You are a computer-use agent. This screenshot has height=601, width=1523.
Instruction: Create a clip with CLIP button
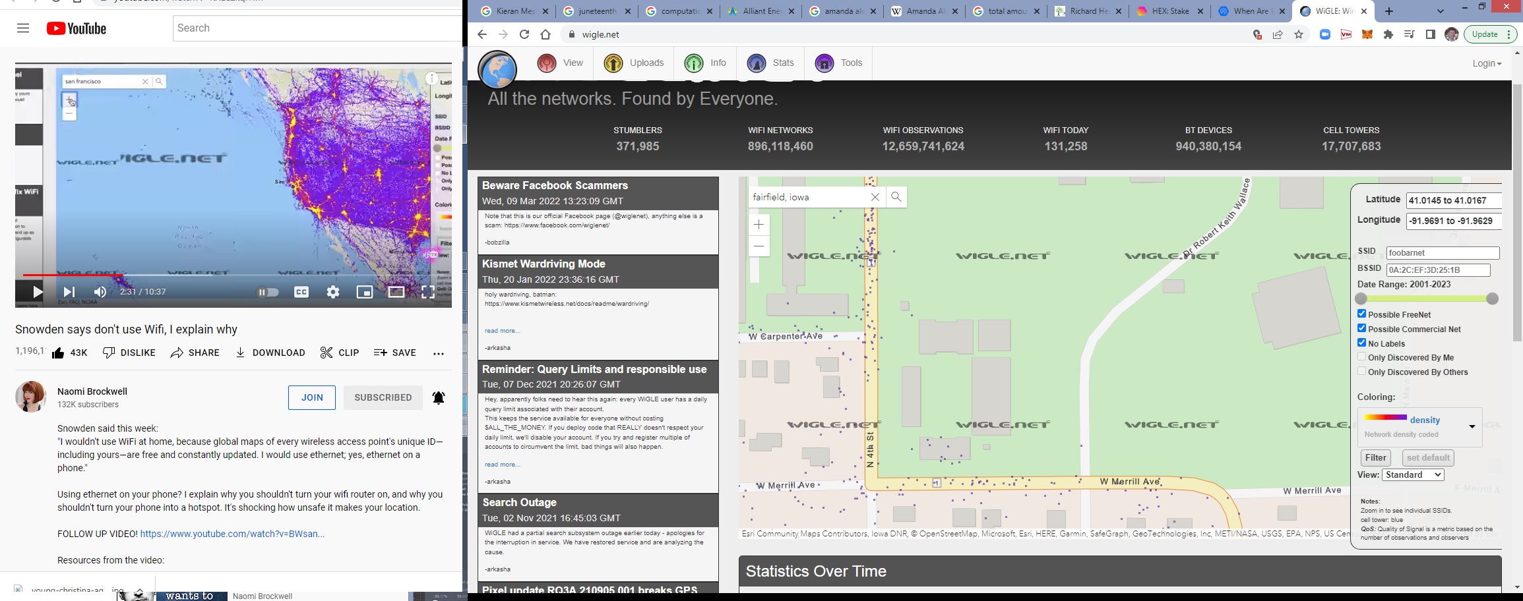(340, 353)
